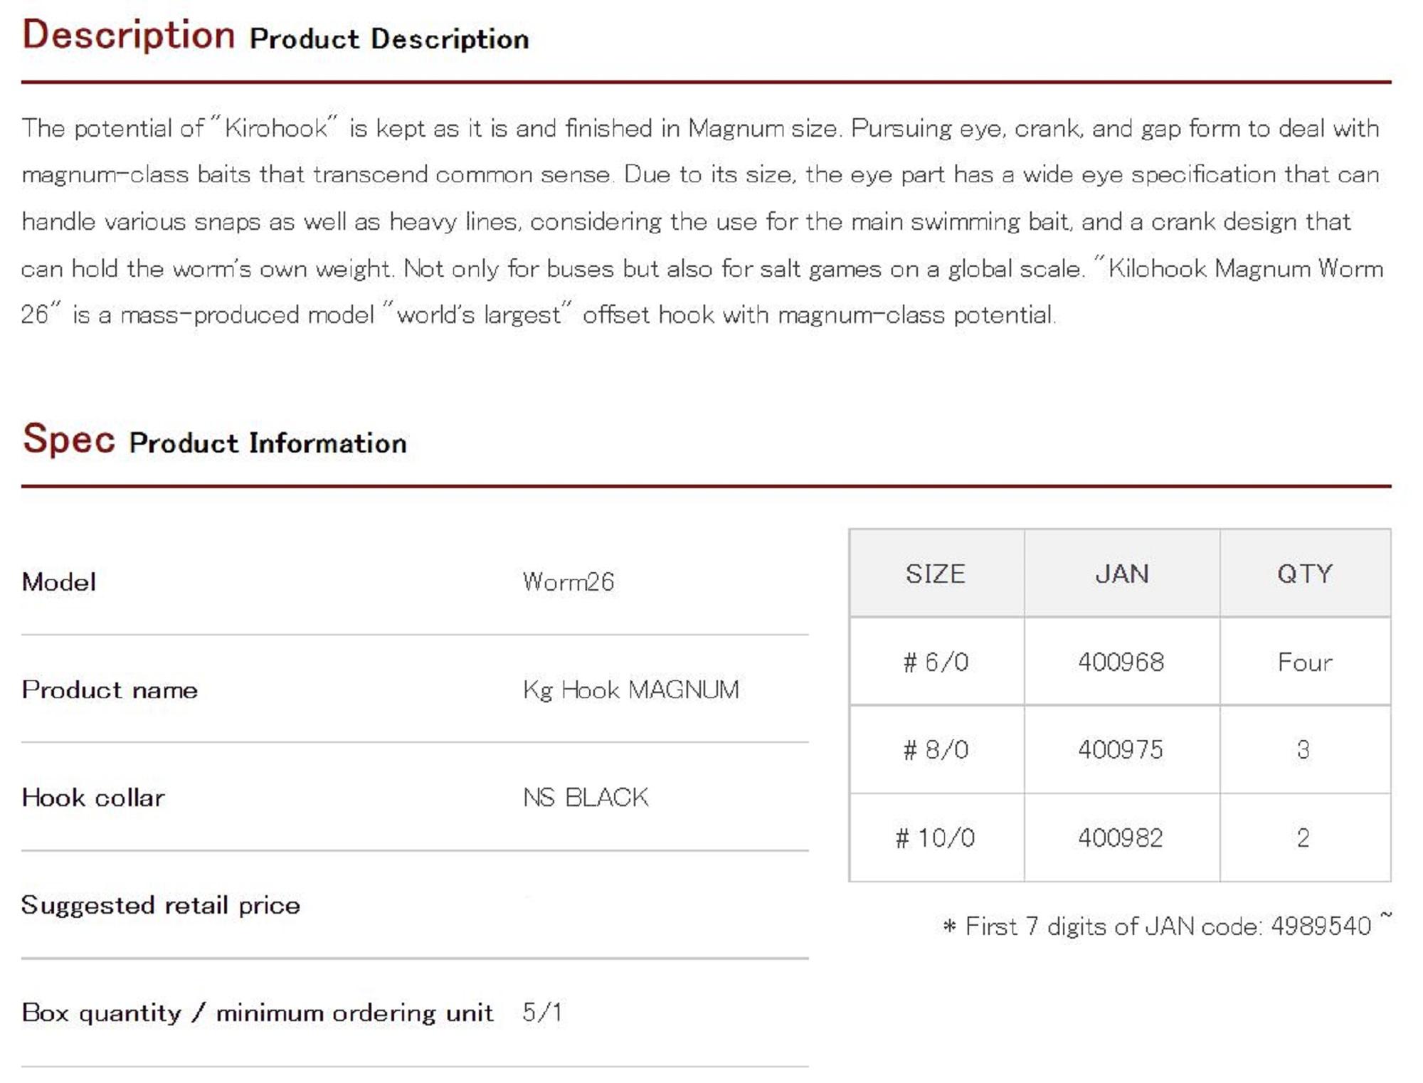This screenshot has width=1423, height=1083.
Task: Click the SIZE column header
Action: [x=936, y=574]
